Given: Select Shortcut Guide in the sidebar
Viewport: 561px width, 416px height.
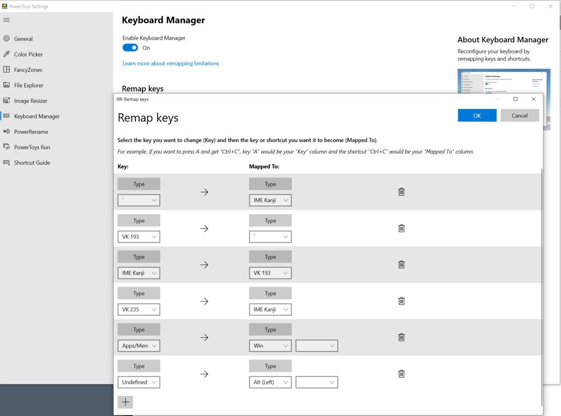Looking at the screenshot, I should point(56,162).
